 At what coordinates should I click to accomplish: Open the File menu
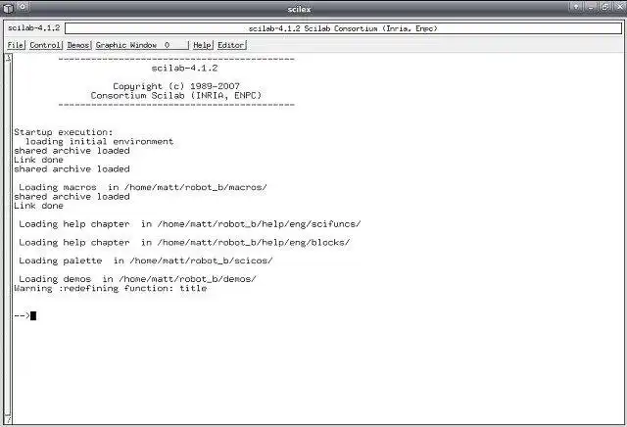coord(16,45)
